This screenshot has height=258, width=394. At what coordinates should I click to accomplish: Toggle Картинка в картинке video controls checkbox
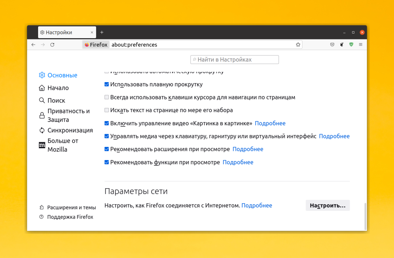pos(107,123)
